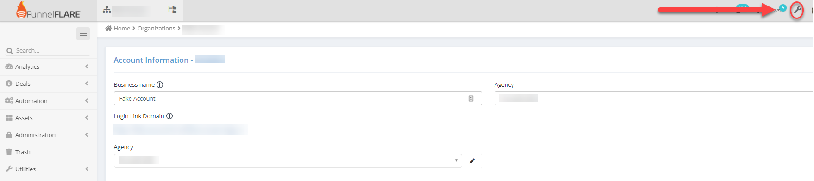
Task: Open the Administration sidebar menu
Action: point(48,135)
